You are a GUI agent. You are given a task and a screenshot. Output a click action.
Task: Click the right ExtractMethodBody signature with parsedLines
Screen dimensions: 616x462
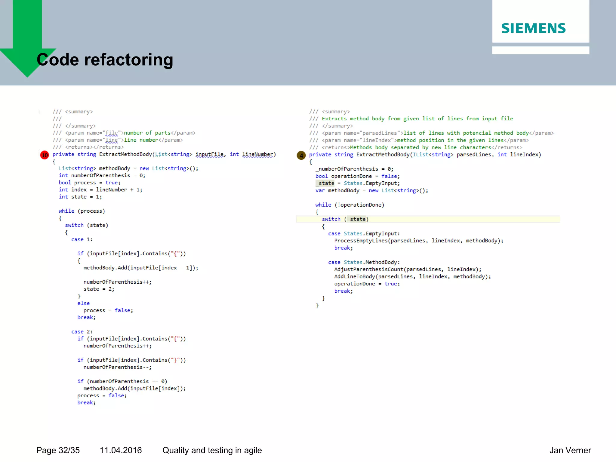point(425,155)
